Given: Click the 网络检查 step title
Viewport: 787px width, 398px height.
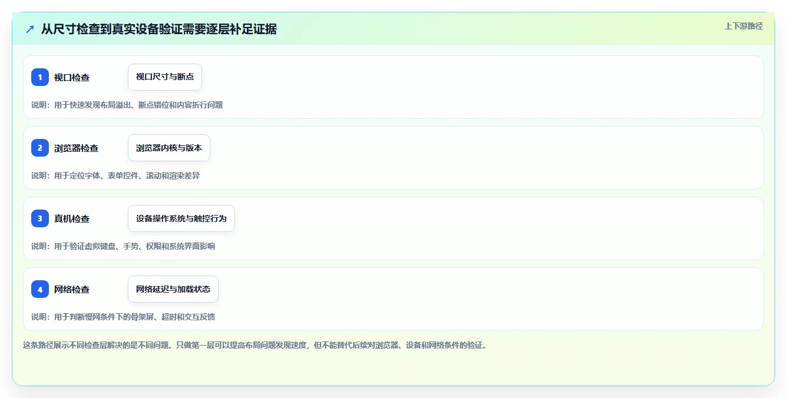Looking at the screenshot, I should (x=72, y=290).
